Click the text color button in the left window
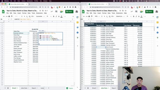The image size is (160, 90). [61, 16]
